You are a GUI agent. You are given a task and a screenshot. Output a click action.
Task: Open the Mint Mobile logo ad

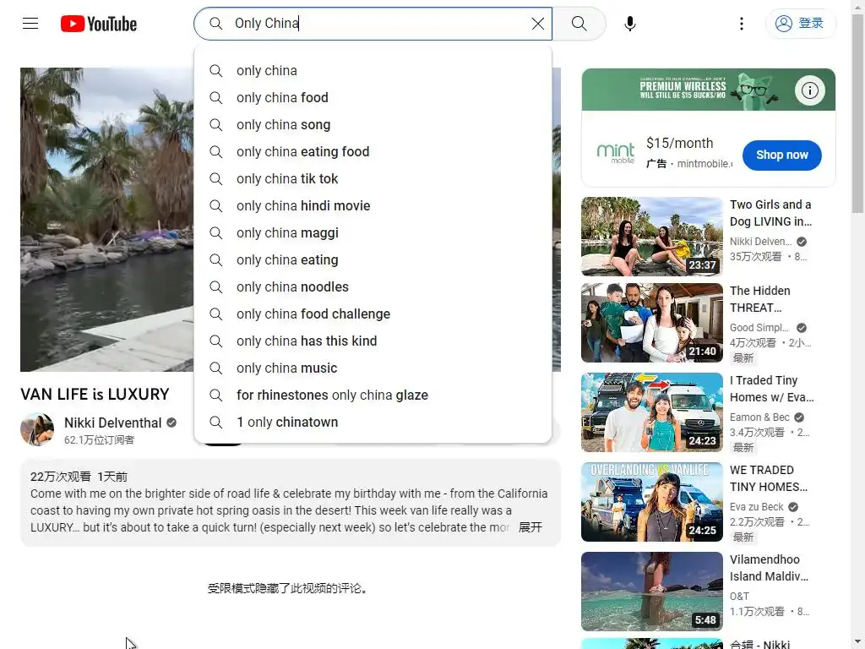point(616,153)
